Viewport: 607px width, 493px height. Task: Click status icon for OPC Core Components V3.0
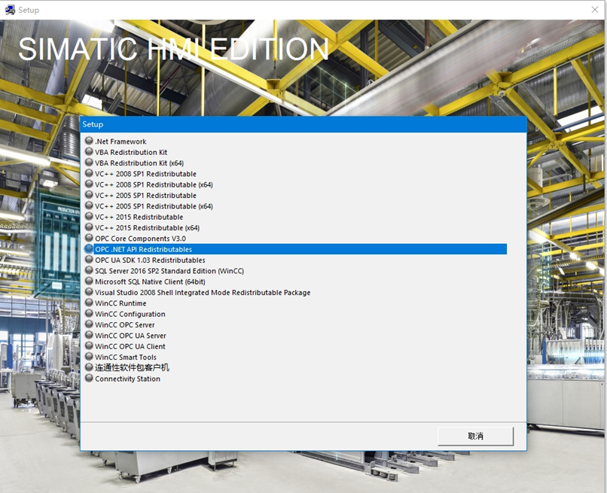pos(89,238)
